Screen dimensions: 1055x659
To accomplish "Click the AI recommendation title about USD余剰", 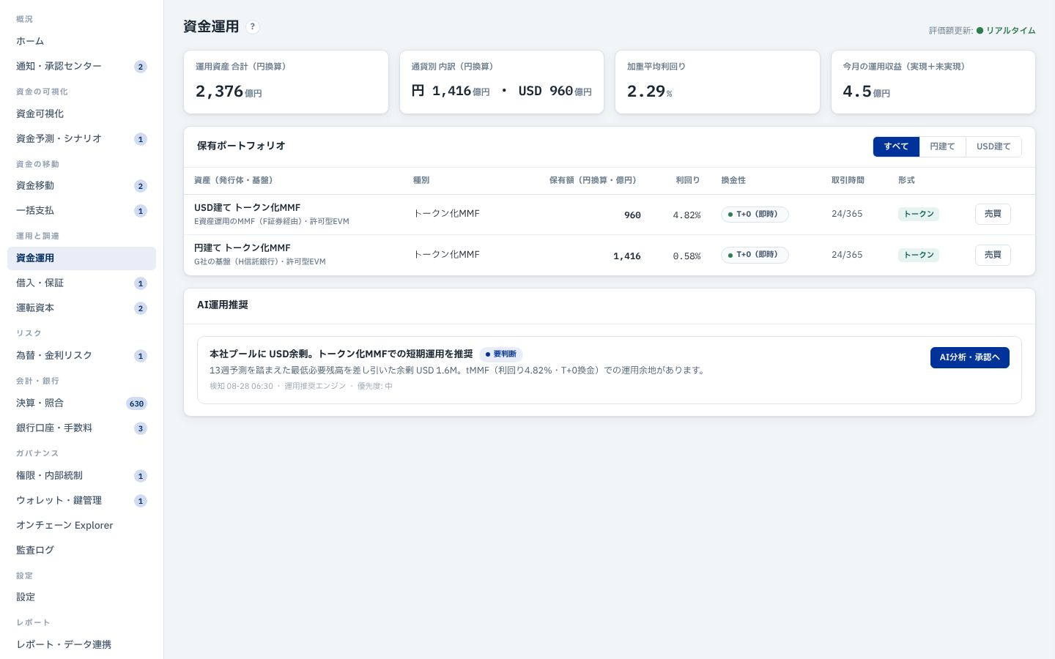I will (x=341, y=354).
